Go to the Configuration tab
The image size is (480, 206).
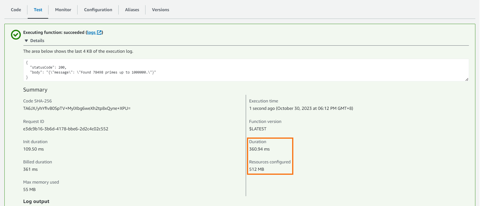(x=98, y=10)
